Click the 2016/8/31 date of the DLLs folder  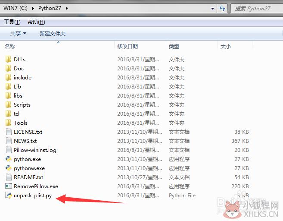click(x=138, y=60)
